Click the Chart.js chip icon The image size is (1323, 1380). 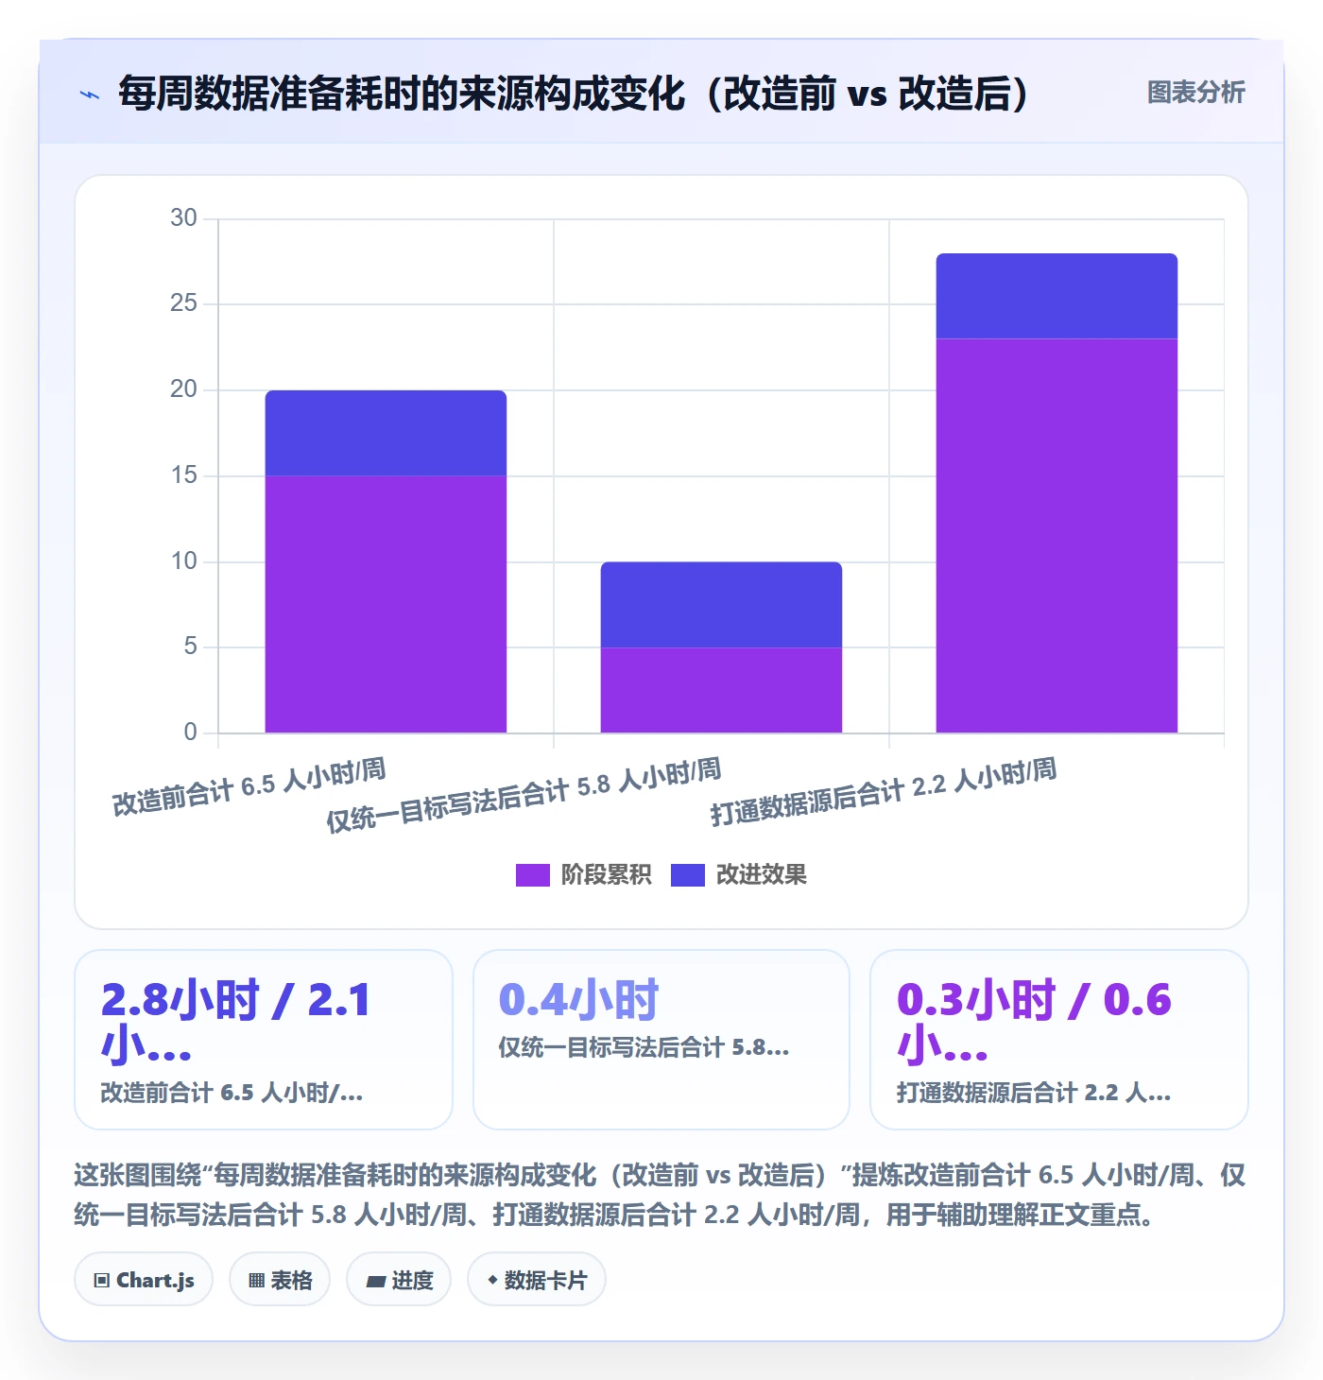(102, 1281)
